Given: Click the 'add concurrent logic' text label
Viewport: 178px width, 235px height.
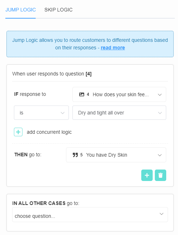Looking at the screenshot, I should [49, 132].
